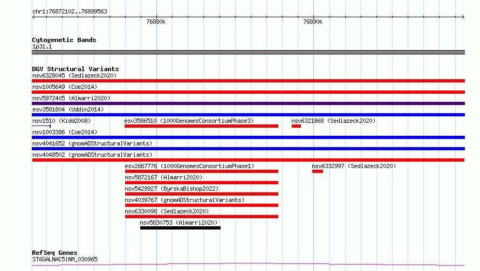This screenshot has width=480, height=271.
Task: Click the thin blue nsv1510 feature line
Action: pyautogui.click(x=42, y=126)
